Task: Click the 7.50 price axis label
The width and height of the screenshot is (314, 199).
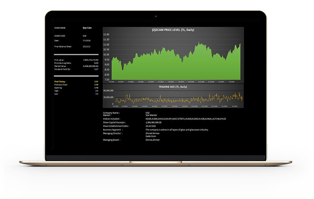Action: tap(107, 80)
